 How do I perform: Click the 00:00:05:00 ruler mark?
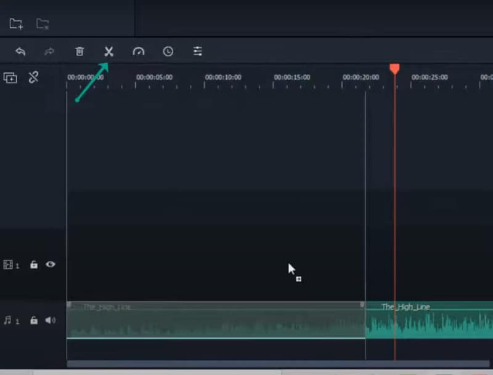click(x=154, y=77)
